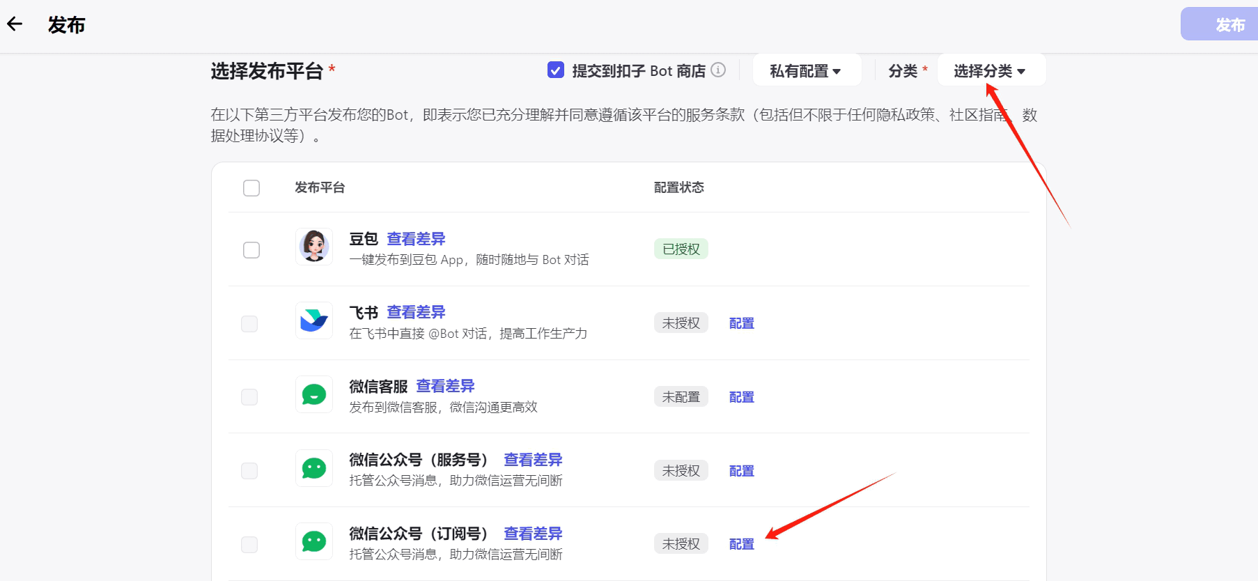1258x581 pixels.
Task: Open 查看差异 for 微信公众号（服务号）
Action: [x=533, y=460]
